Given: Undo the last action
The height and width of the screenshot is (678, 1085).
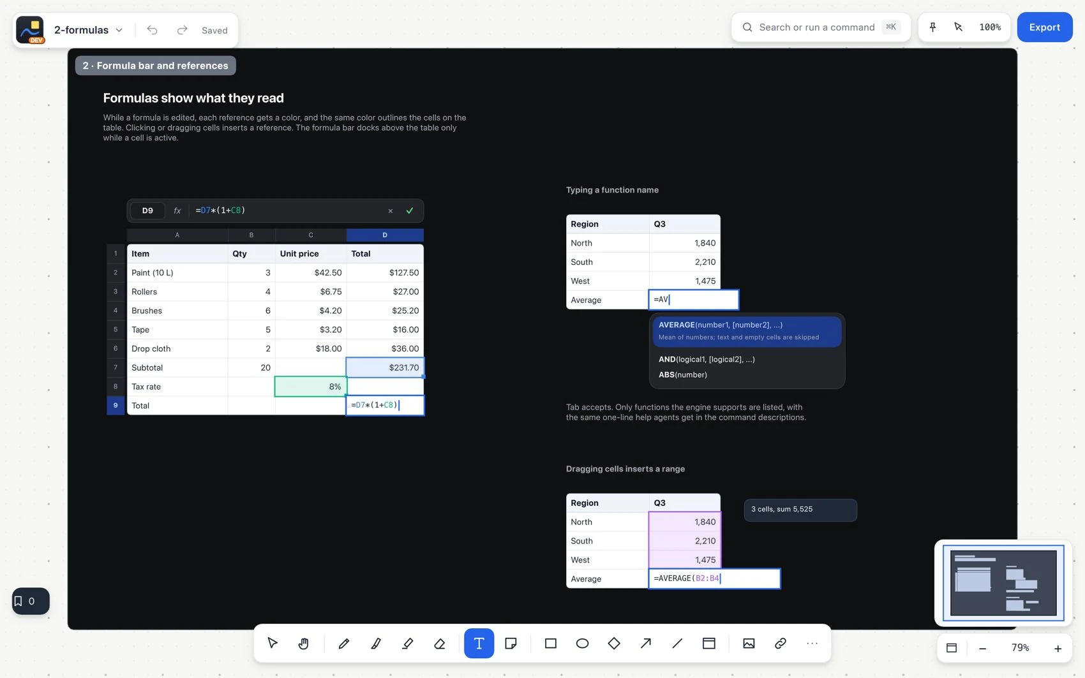Looking at the screenshot, I should pos(152,30).
